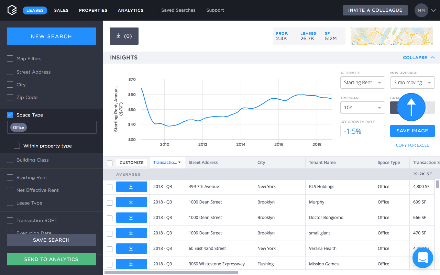Download the Doctor Bongiorno lease row
This screenshot has width=440, height=275.
click(131, 218)
